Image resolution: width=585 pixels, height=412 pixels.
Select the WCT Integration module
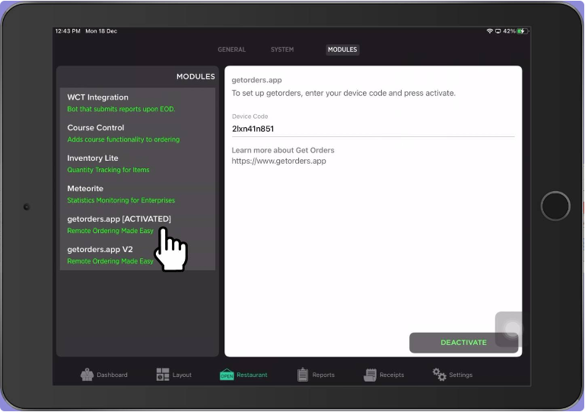(x=137, y=103)
